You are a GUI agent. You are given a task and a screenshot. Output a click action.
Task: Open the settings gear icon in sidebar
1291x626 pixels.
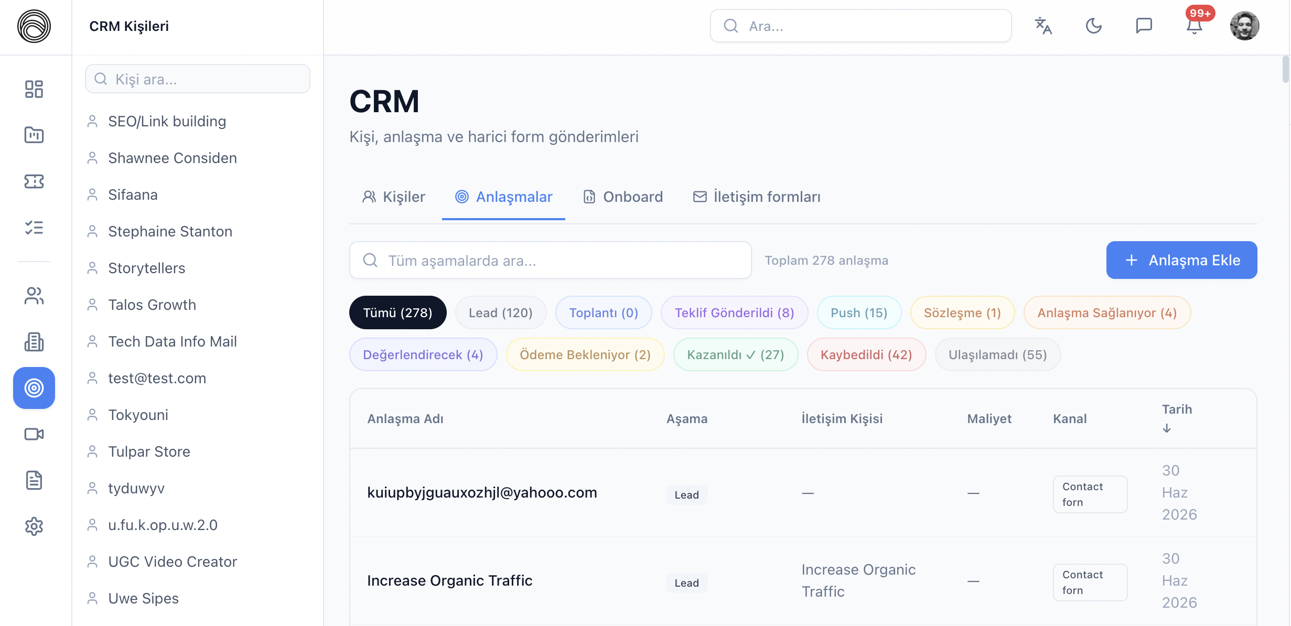tap(34, 526)
